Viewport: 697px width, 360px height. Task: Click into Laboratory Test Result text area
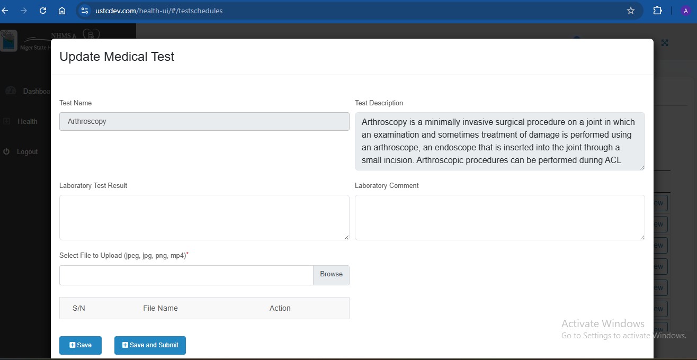pos(204,217)
